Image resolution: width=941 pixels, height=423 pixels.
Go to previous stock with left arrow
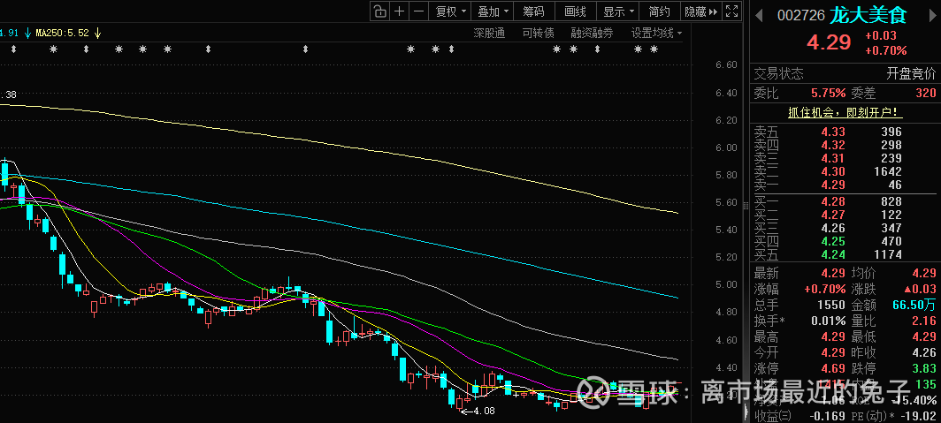[x=757, y=14]
